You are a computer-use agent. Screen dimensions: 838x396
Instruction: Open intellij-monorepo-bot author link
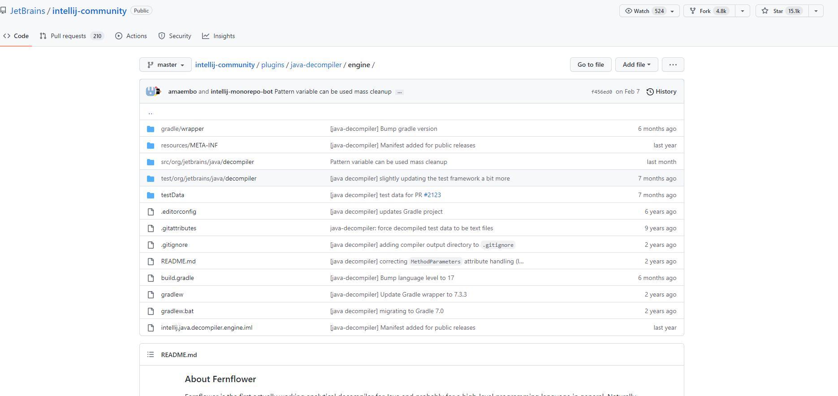tap(242, 91)
